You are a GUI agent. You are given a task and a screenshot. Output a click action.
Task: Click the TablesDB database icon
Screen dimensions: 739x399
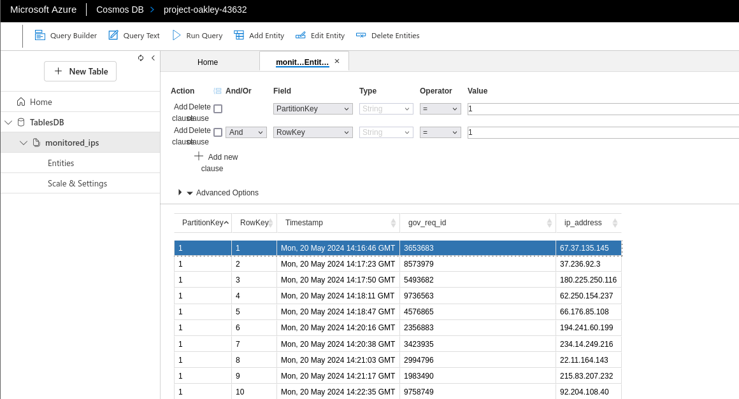pyautogui.click(x=21, y=122)
